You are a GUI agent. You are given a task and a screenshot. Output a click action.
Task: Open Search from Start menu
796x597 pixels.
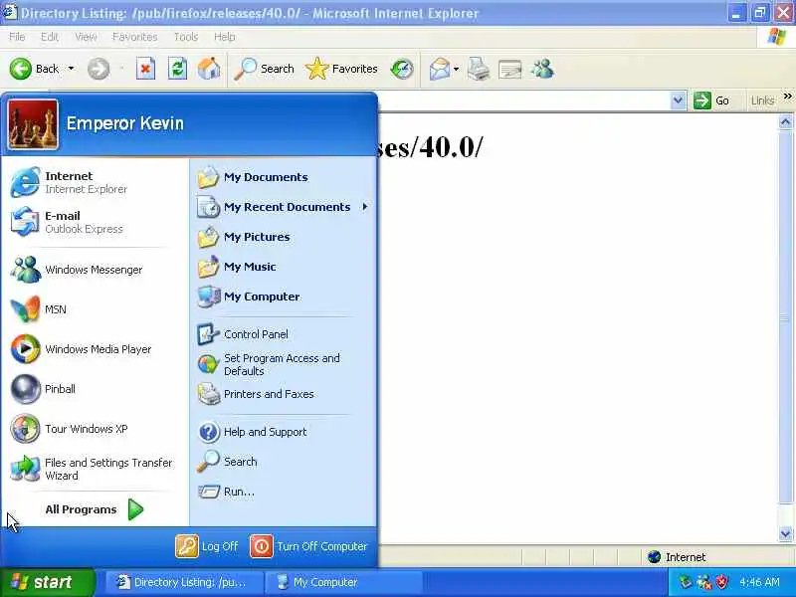click(x=284, y=462)
